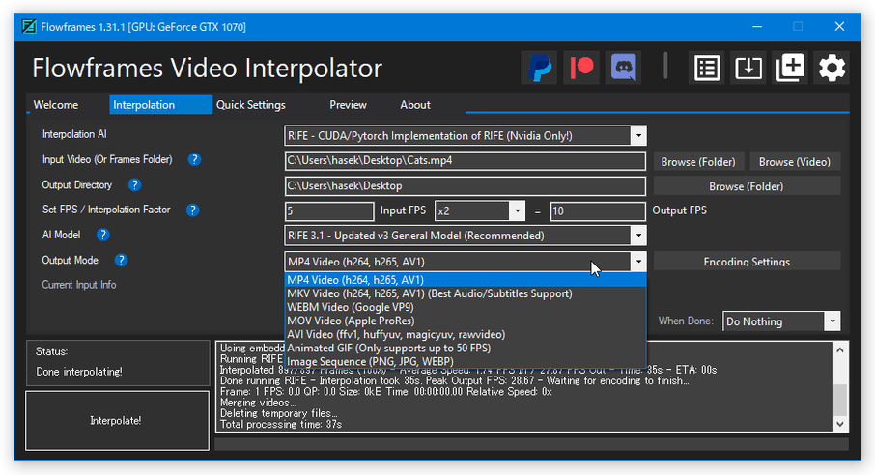Expand the AI Model RIFE 3.1 dropdown

point(638,236)
